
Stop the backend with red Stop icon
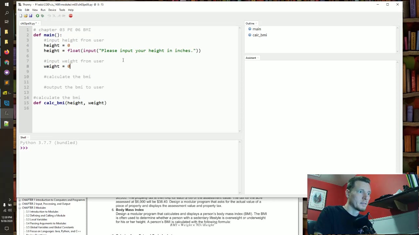pos(71,16)
